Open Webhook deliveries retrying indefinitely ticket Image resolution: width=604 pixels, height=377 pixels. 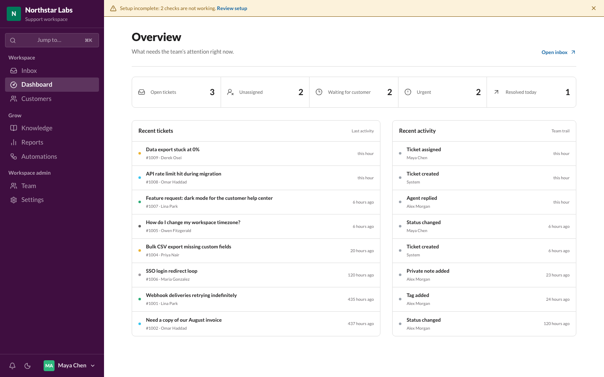256,300
